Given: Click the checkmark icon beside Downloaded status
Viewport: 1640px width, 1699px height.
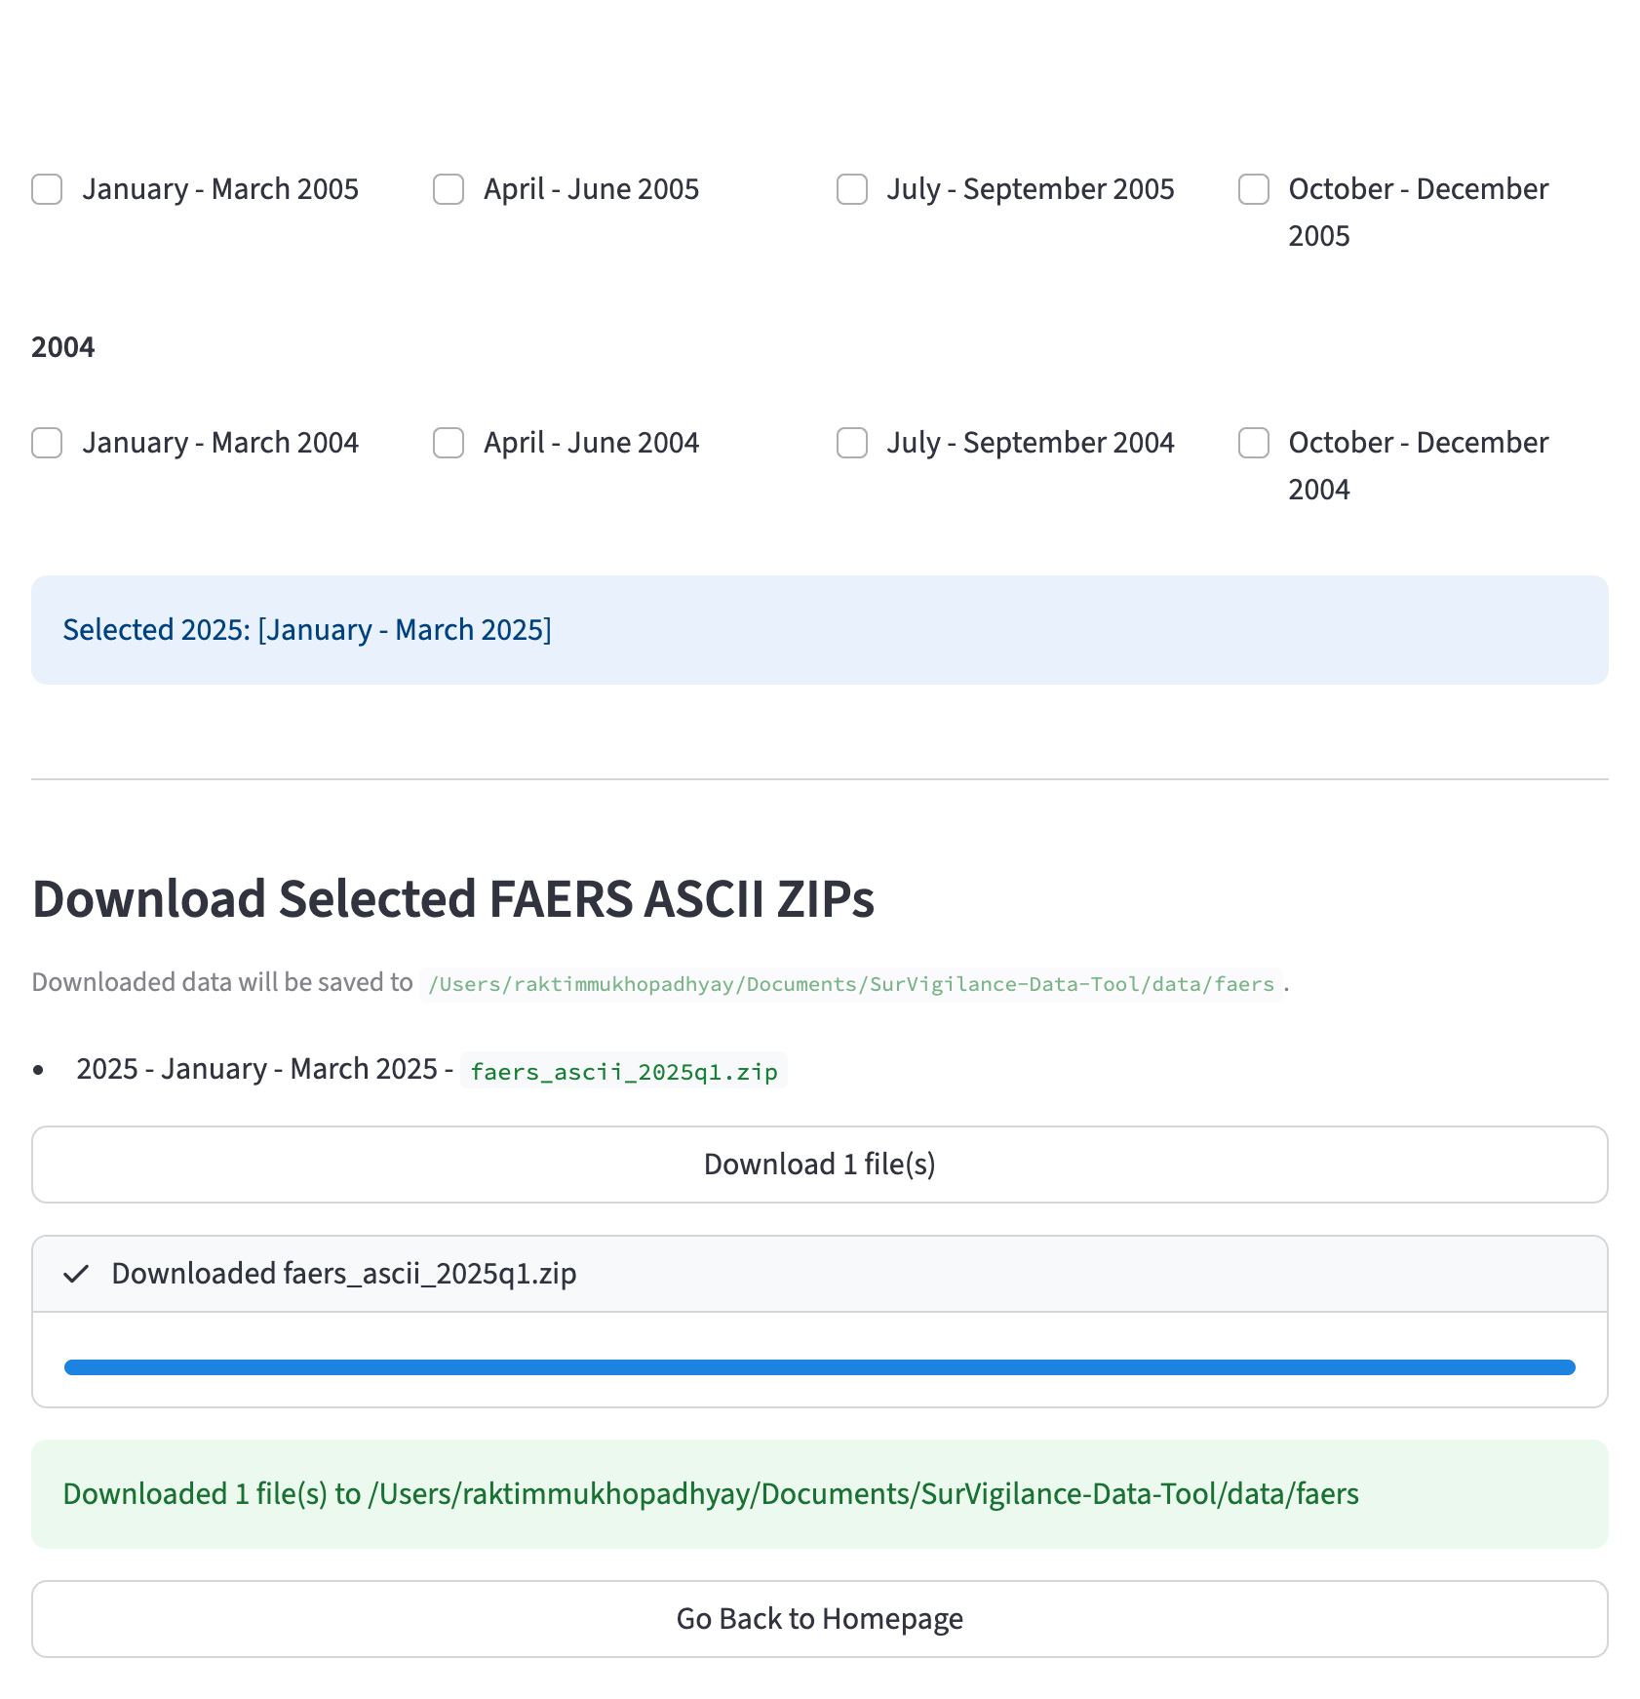Looking at the screenshot, I should (76, 1274).
